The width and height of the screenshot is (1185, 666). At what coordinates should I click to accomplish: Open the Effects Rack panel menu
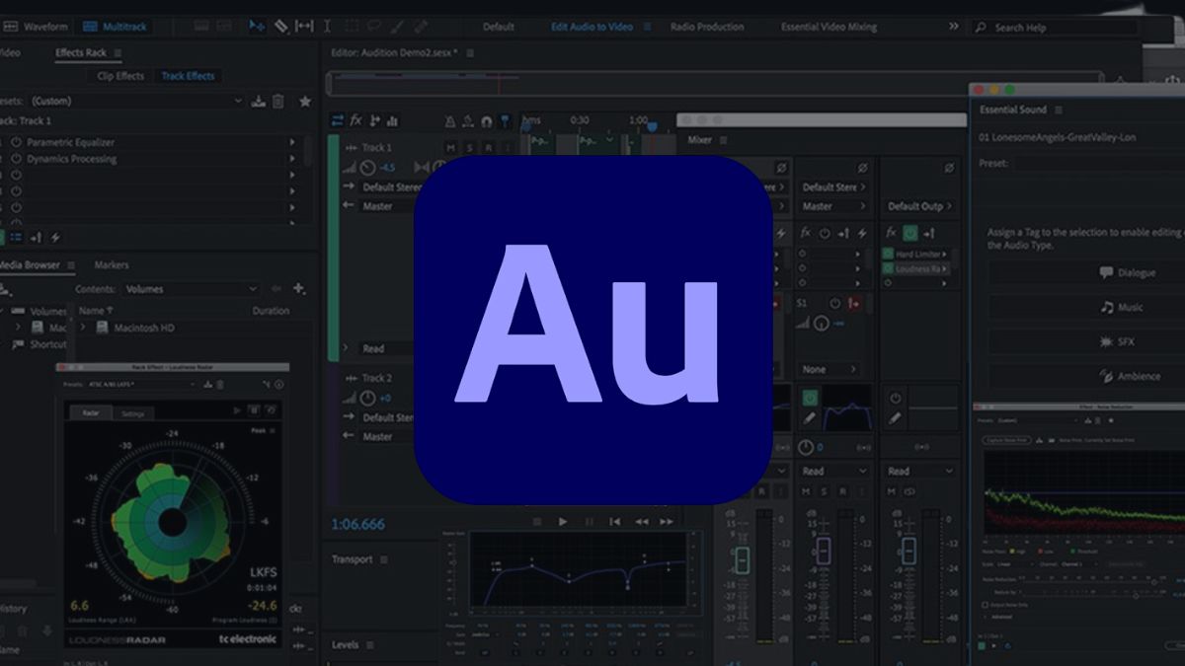click(x=118, y=52)
